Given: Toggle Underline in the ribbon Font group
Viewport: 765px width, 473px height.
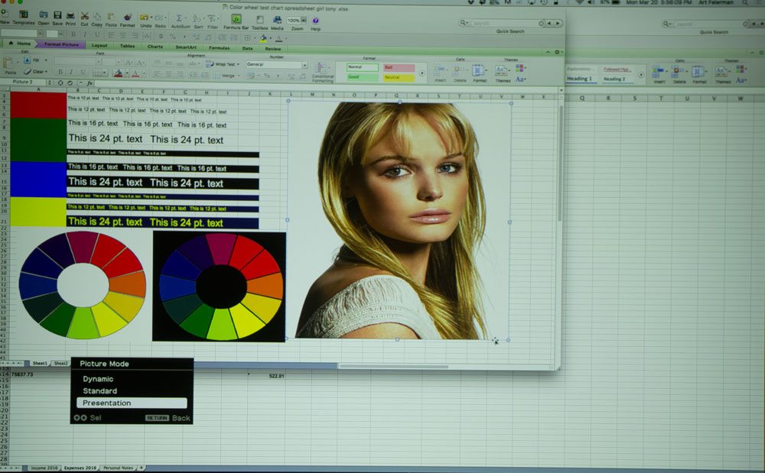Looking at the screenshot, I should tap(83, 73).
